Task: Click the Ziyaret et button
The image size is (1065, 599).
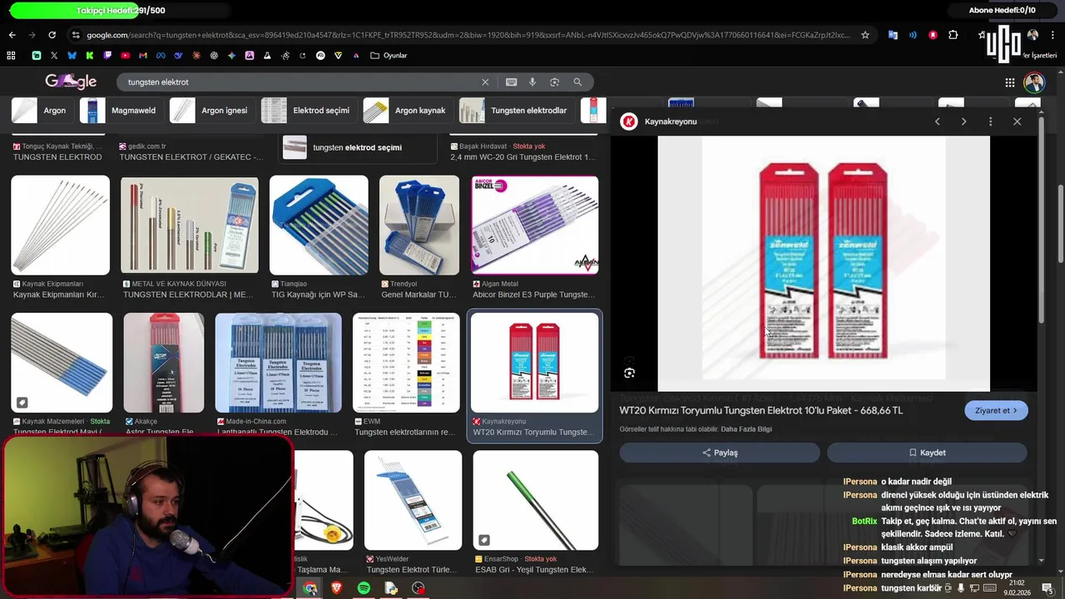Action: pos(996,410)
